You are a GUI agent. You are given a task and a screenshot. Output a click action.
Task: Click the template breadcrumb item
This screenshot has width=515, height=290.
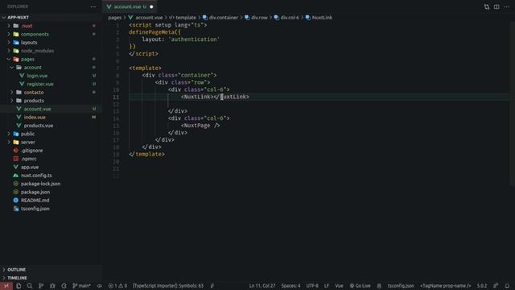pos(183,18)
